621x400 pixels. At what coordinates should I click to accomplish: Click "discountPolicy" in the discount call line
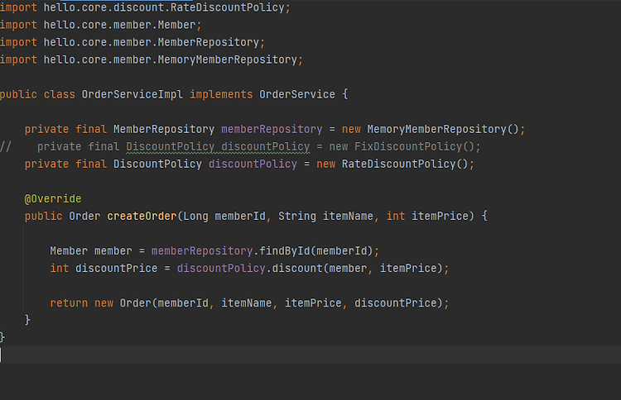pos(221,269)
